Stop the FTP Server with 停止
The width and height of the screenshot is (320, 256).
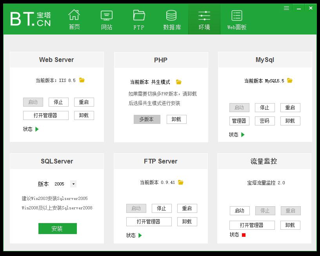(162, 208)
